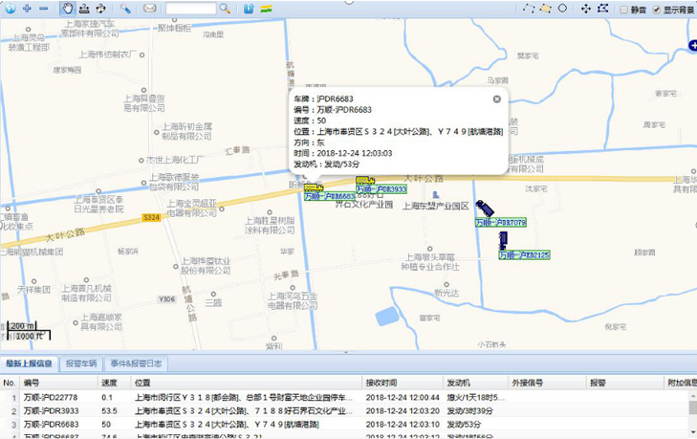Enable the 静音 mute checkbox
Viewport: 697px width, 439px height.
(x=623, y=10)
